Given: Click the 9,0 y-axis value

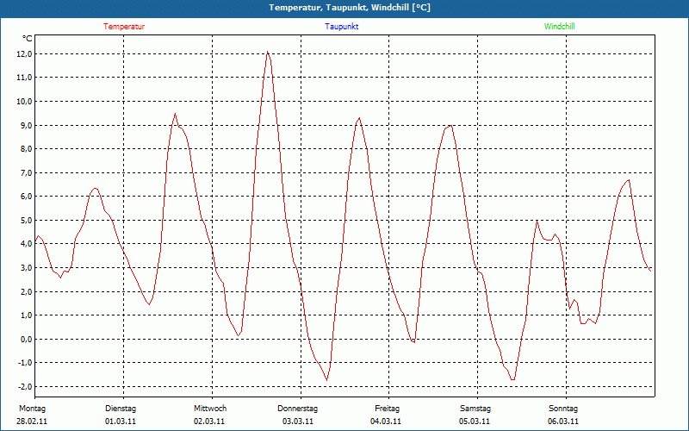Looking at the screenshot, I should point(26,125).
